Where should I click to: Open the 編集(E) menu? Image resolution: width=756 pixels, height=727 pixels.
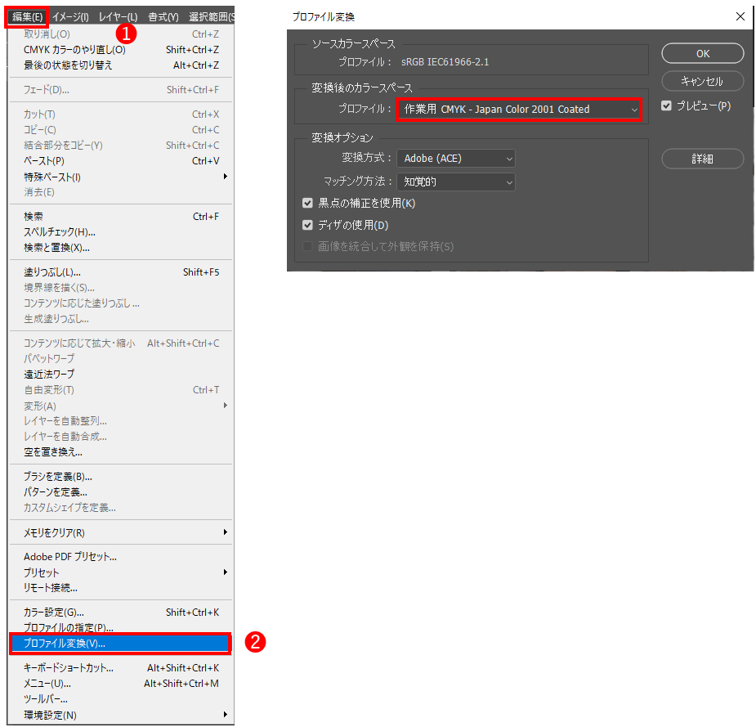(26, 16)
